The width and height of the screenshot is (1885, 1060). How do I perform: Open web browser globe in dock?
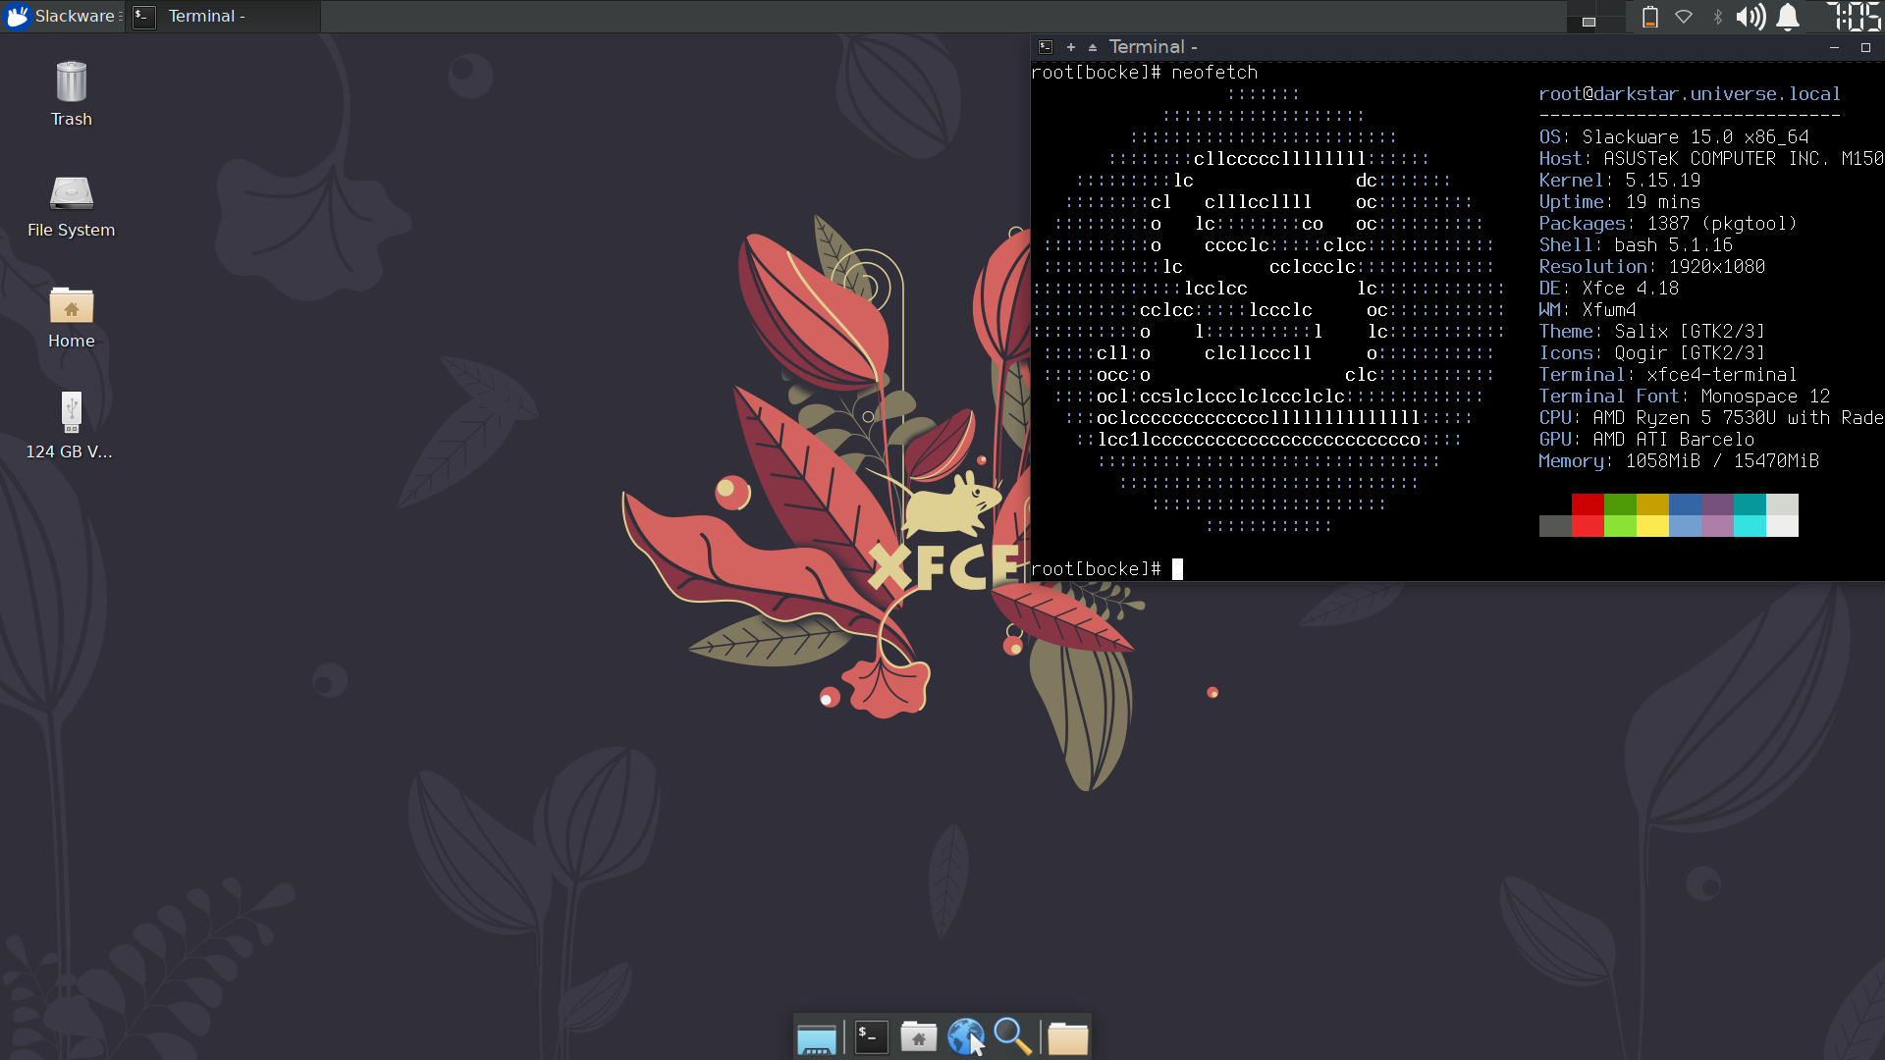coord(965,1037)
